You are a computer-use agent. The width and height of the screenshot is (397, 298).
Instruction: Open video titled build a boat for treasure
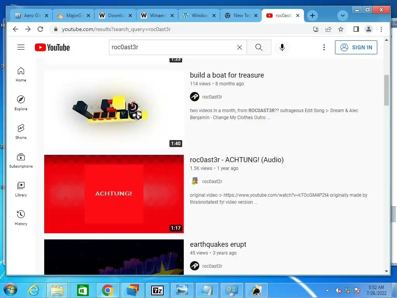click(x=227, y=75)
